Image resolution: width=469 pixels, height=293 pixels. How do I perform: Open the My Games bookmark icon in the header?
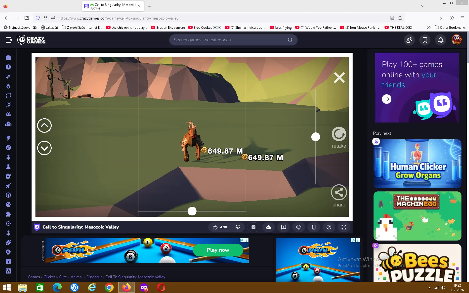coord(425,40)
